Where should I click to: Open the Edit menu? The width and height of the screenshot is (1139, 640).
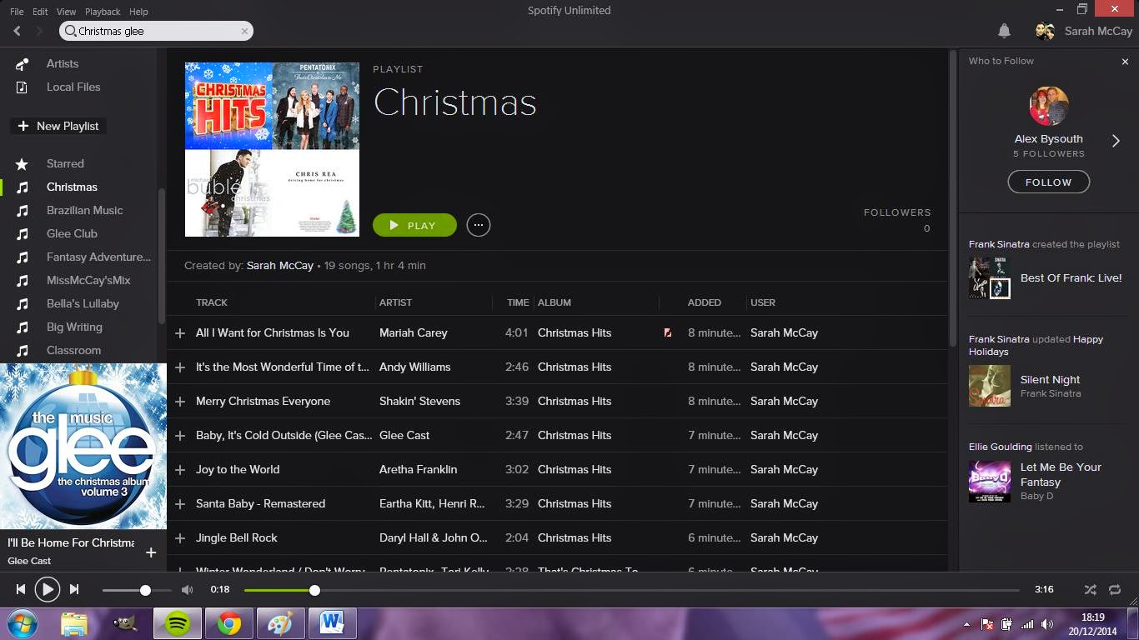point(40,12)
